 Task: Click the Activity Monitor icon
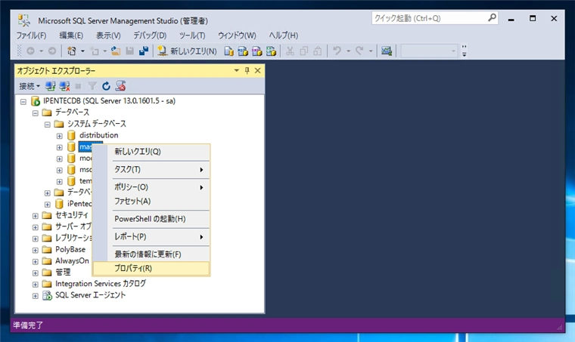(387, 51)
